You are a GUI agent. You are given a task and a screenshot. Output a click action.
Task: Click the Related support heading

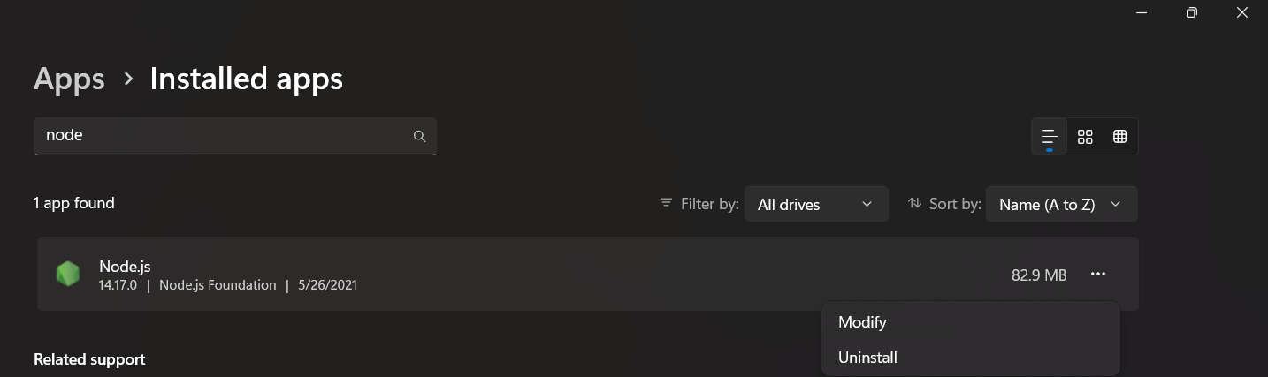point(89,359)
